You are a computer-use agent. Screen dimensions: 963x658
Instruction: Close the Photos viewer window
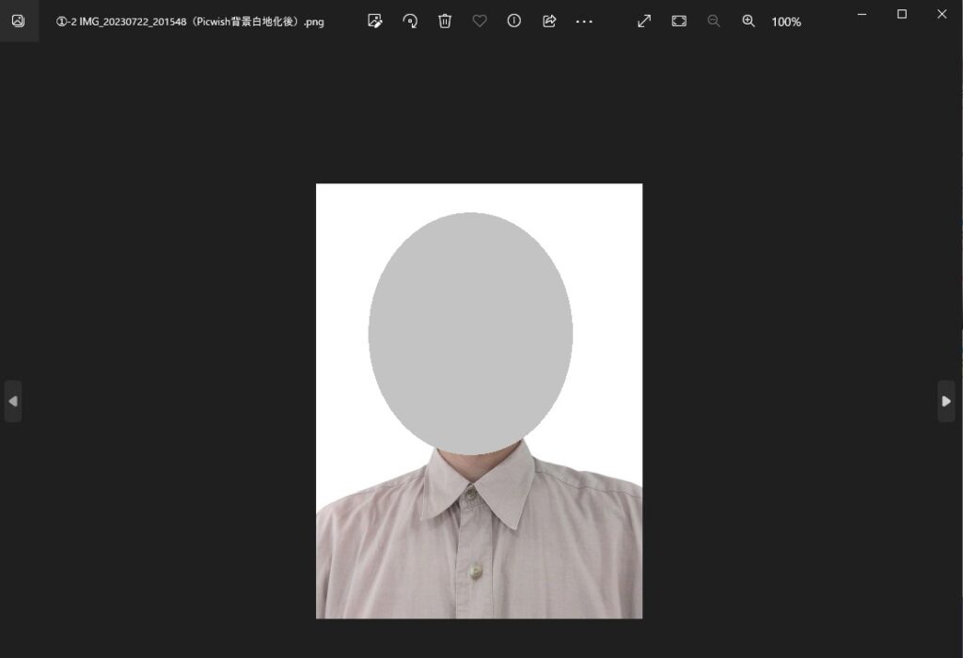pyautogui.click(x=941, y=14)
